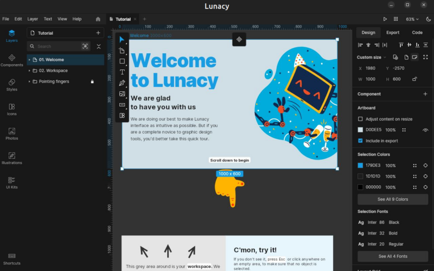Hide the artboard background fill eye icon
The image size is (434, 271).
click(425, 130)
